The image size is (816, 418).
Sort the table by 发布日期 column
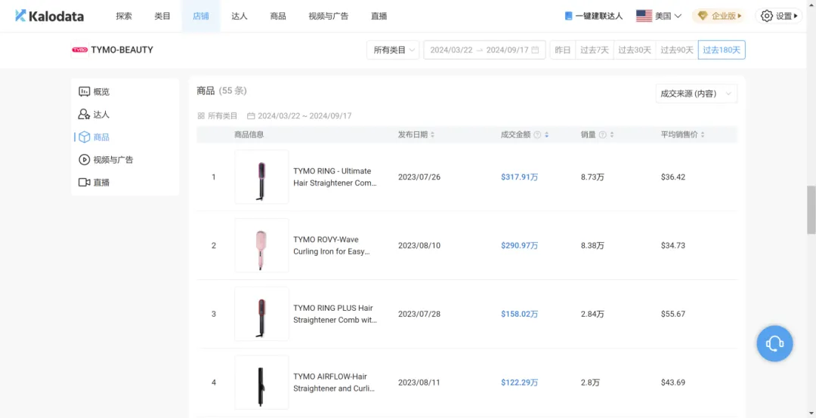[416, 135]
